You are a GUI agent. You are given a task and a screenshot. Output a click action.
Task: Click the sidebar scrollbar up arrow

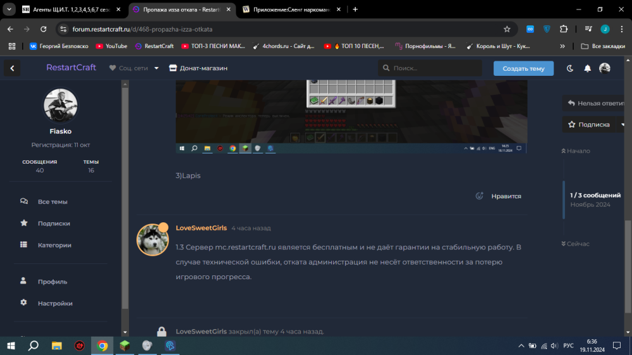tap(125, 84)
